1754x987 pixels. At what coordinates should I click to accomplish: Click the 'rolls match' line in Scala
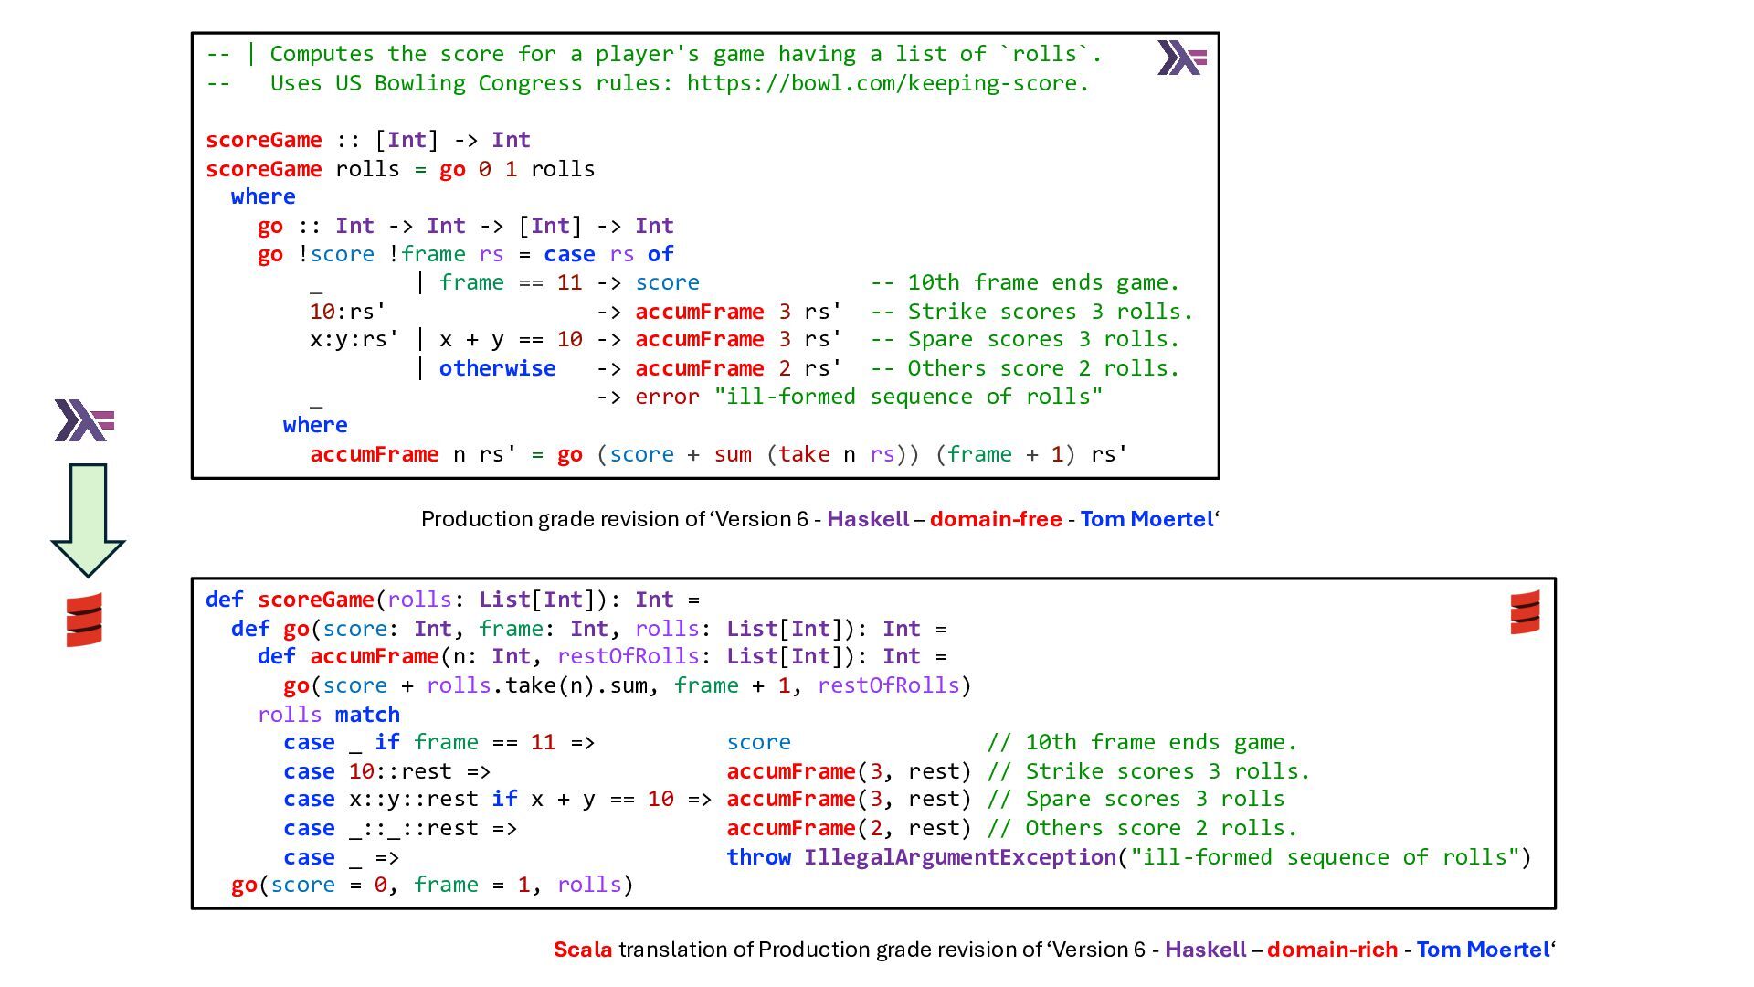(x=329, y=715)
